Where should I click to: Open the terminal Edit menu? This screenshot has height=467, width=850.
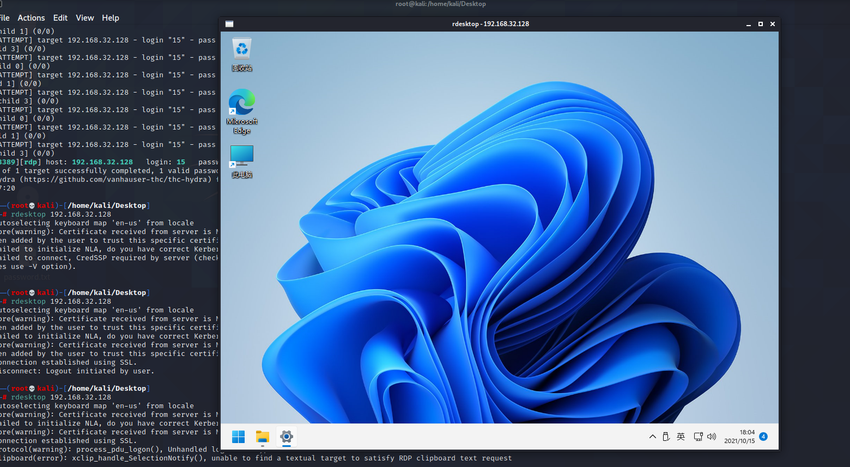pyautogui.click(x=60, y=18)
